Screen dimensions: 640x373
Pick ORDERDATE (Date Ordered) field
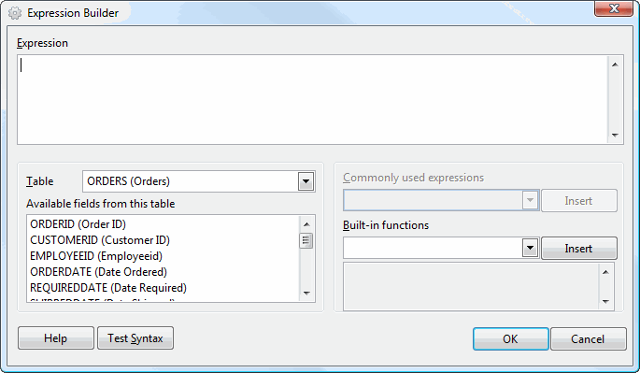(99, 272)
